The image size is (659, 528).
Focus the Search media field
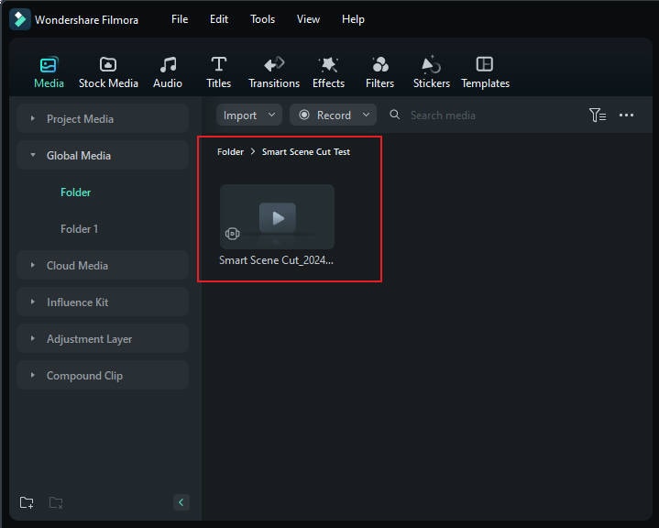pos(443,115)
